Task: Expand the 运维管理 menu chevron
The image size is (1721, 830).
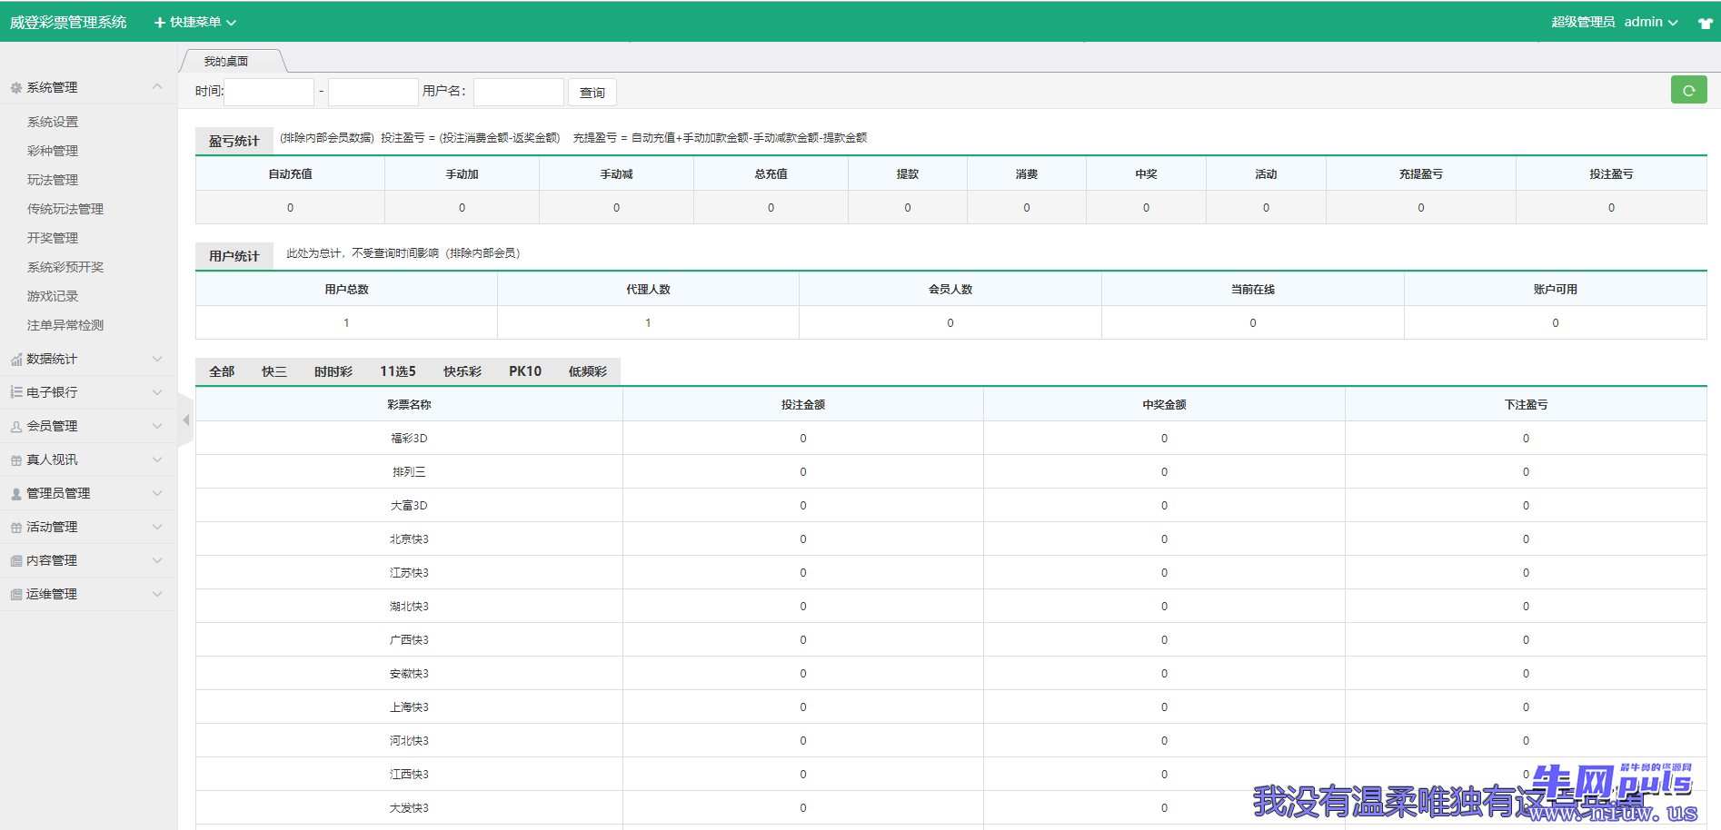Action: [157, 594]
